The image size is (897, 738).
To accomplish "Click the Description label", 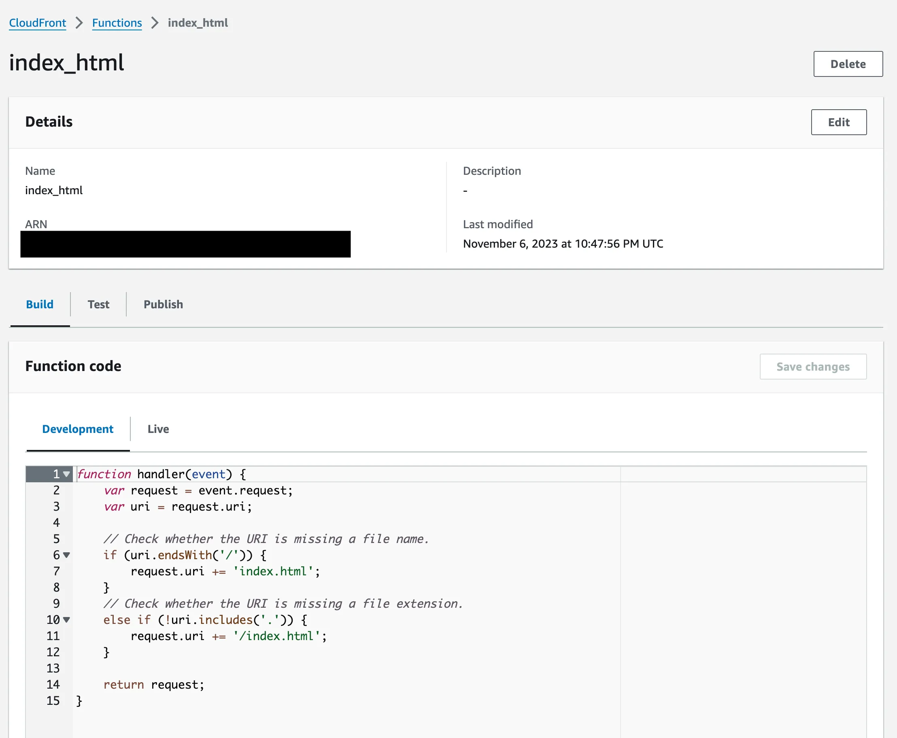I will tap(492, 171).
